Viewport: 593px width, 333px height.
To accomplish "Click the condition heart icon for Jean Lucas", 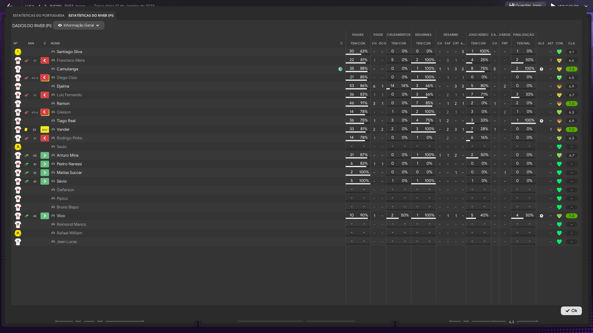I will tap(559, 242).
